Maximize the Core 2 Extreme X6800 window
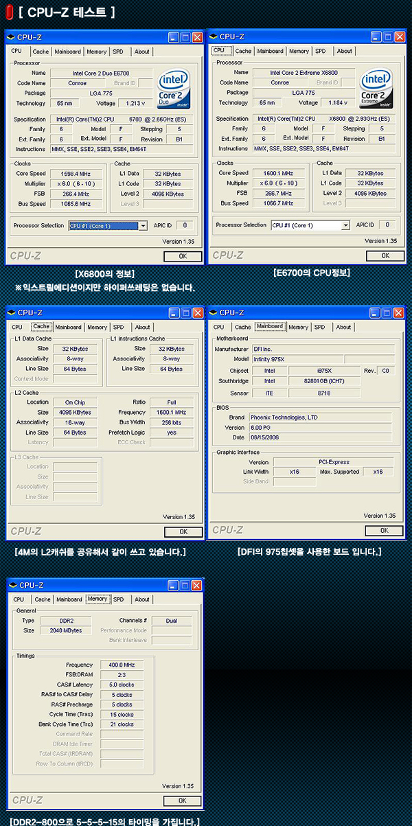The width and height of the screenshot is (412, 826). click(x=388, y=37)
